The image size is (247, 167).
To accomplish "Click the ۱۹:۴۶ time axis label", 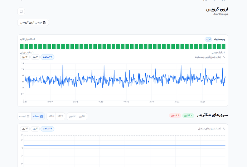I will 101,102.
